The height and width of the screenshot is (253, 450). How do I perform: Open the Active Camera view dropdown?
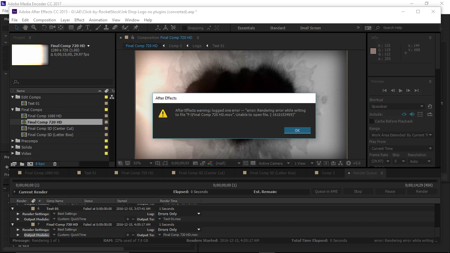click(x=274, y=163)
